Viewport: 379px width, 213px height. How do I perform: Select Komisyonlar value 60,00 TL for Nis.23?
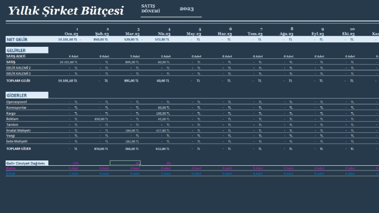click(163, 108)
